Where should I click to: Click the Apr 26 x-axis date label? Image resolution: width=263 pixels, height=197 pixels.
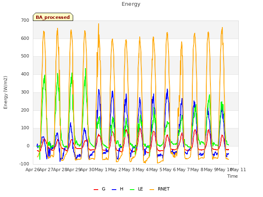click(x=32, y=170)
